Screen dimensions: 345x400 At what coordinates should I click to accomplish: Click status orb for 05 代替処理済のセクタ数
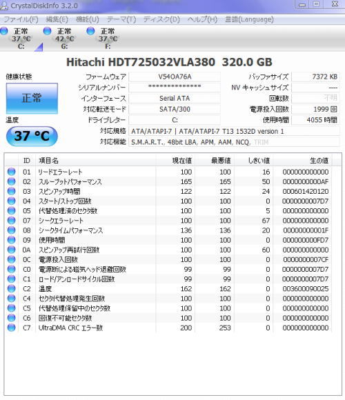click(12, 210)
